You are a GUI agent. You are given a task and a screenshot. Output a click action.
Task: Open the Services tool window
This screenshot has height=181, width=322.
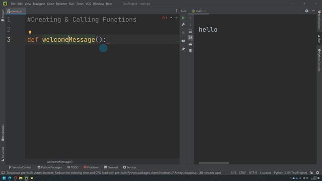click(x=130, y=167)
